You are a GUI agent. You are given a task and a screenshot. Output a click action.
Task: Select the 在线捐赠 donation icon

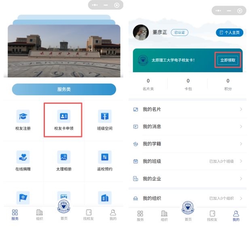[x=23, y=157]
